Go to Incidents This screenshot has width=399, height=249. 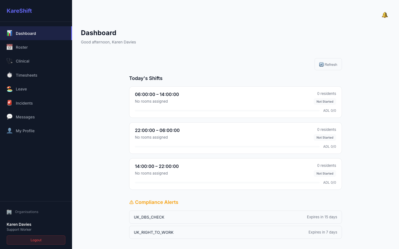(x=36, y=103)
